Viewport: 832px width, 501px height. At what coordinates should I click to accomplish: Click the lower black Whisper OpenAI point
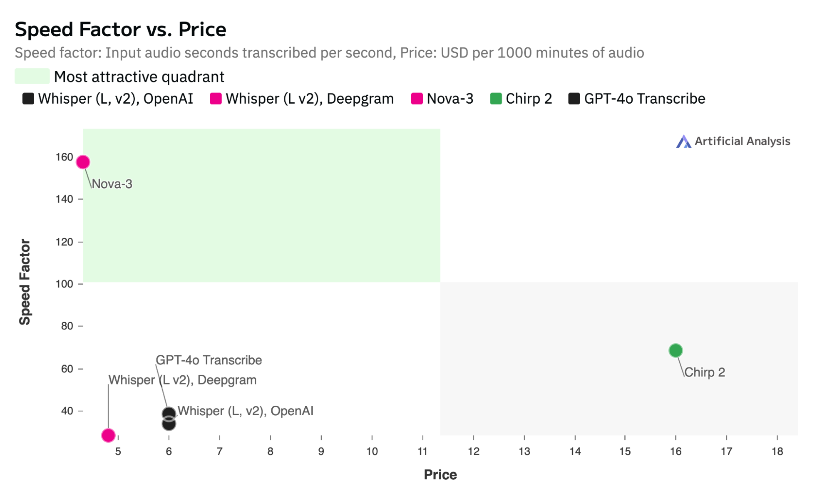coord(169,424)
